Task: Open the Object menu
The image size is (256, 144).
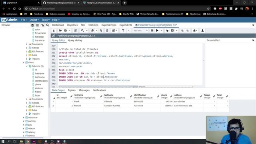Action: pos(34,20)
